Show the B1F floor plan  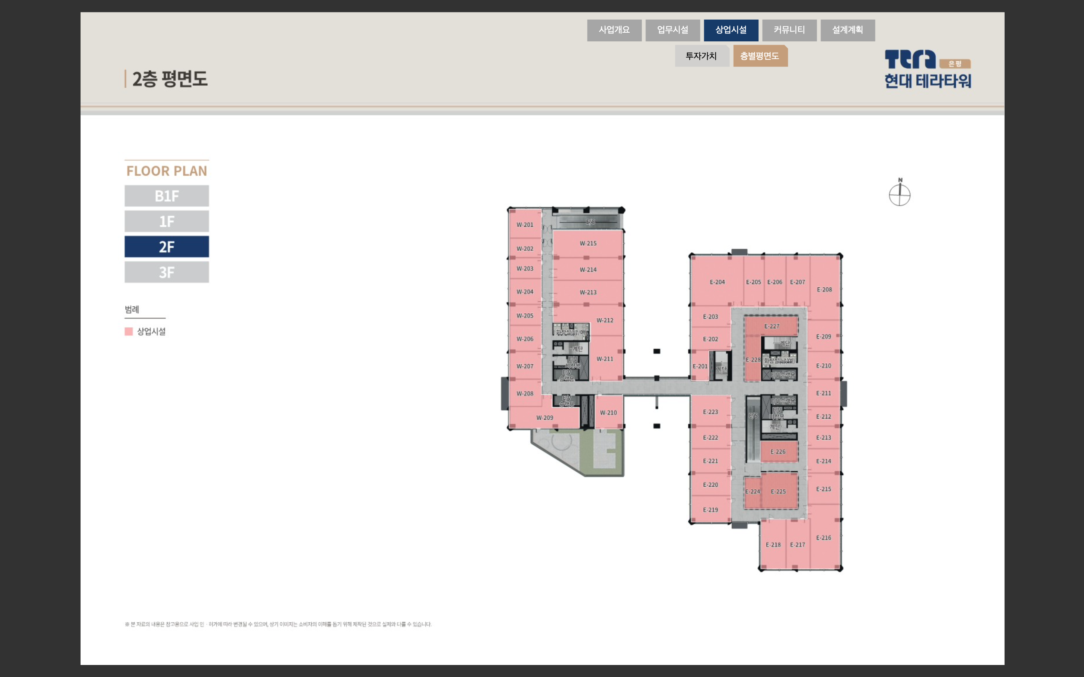point(167,196)
